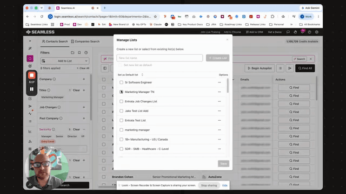Expand the Company filter with plus icon

pos(84,79)
